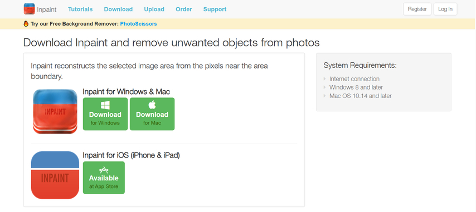Click the fire icon in promo banner
476x212 pixels.
[x=26, y=23]
